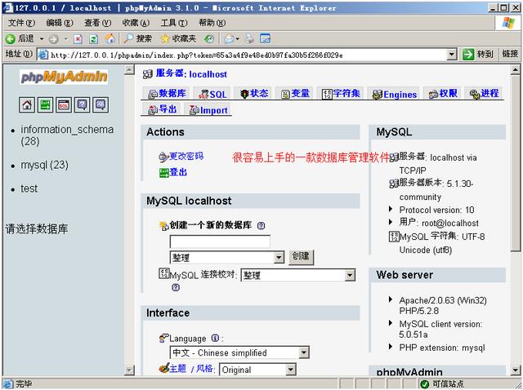Image resolution: width=523 pixels, height=390 pixels.
Task: Open the 导出 (Export) tab
Action: coord(162,109)
